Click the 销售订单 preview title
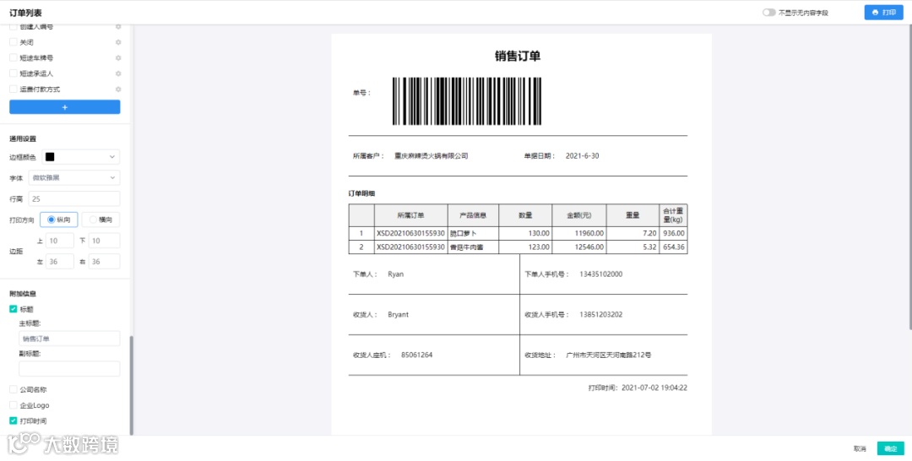The width and height of the screenshot is (912, 461). [518, 56]
